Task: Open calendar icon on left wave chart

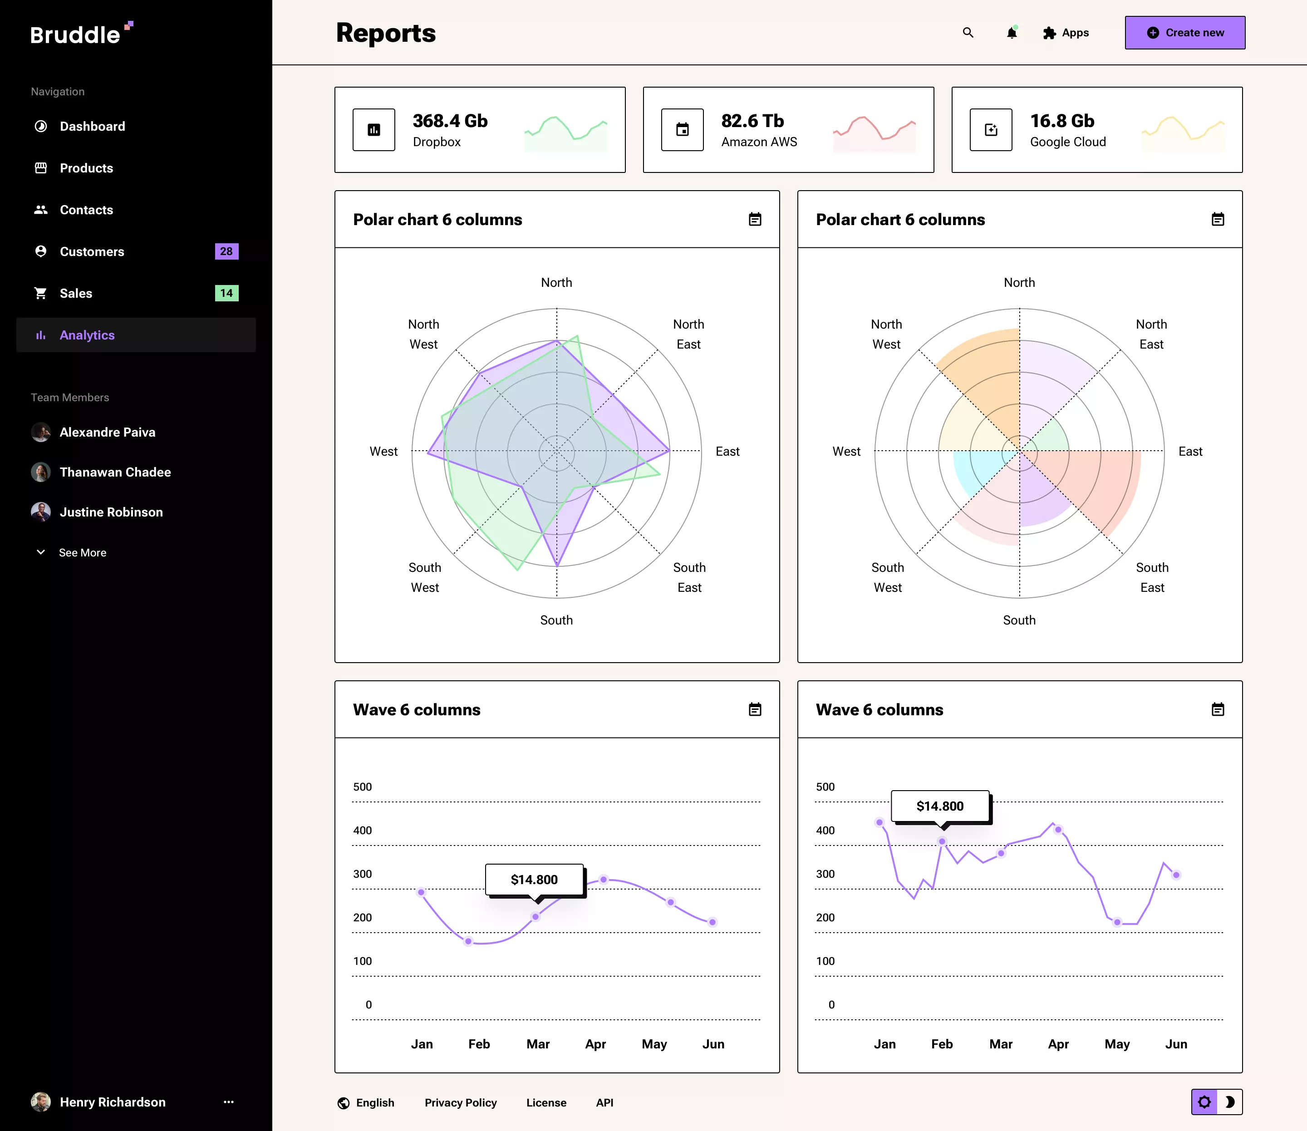Action: (755, 709)
